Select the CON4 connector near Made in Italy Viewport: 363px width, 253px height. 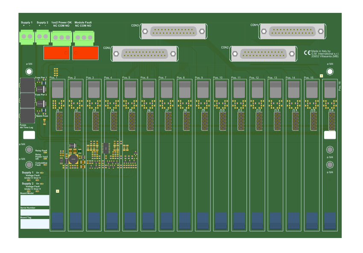[292, 31]
